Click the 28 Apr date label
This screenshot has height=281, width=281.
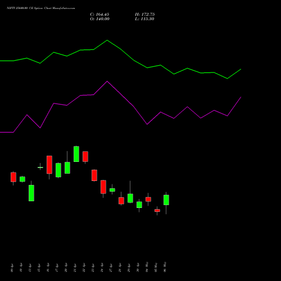[120, 268]
